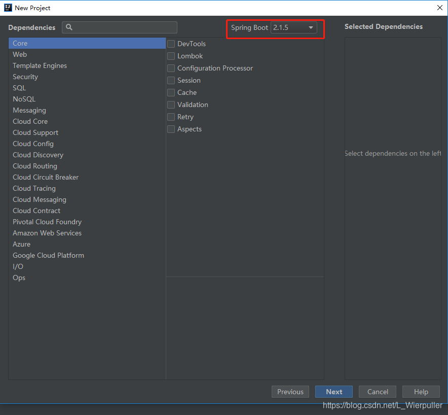Choose Cloud Core in the list

coord(87,121)
